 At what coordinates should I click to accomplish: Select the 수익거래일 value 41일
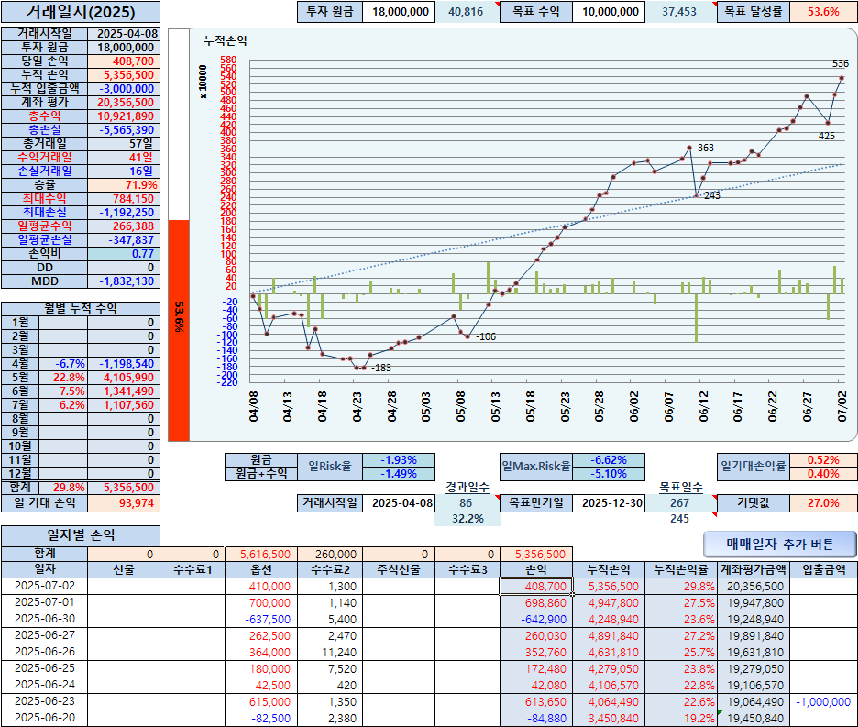click(124, 157)
